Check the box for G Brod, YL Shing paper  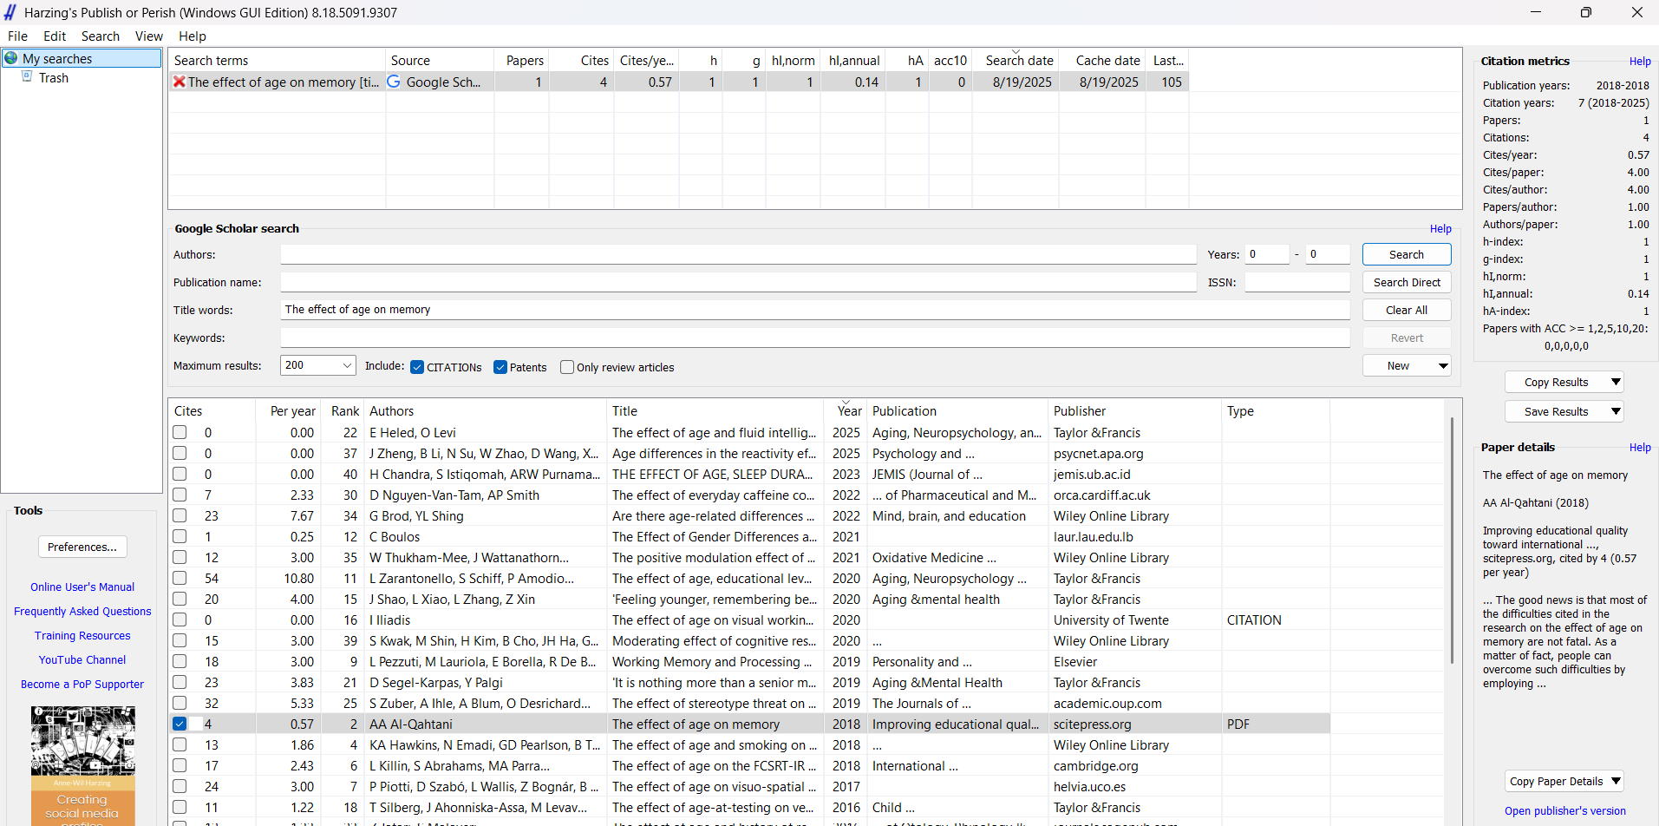pos(180,515)
